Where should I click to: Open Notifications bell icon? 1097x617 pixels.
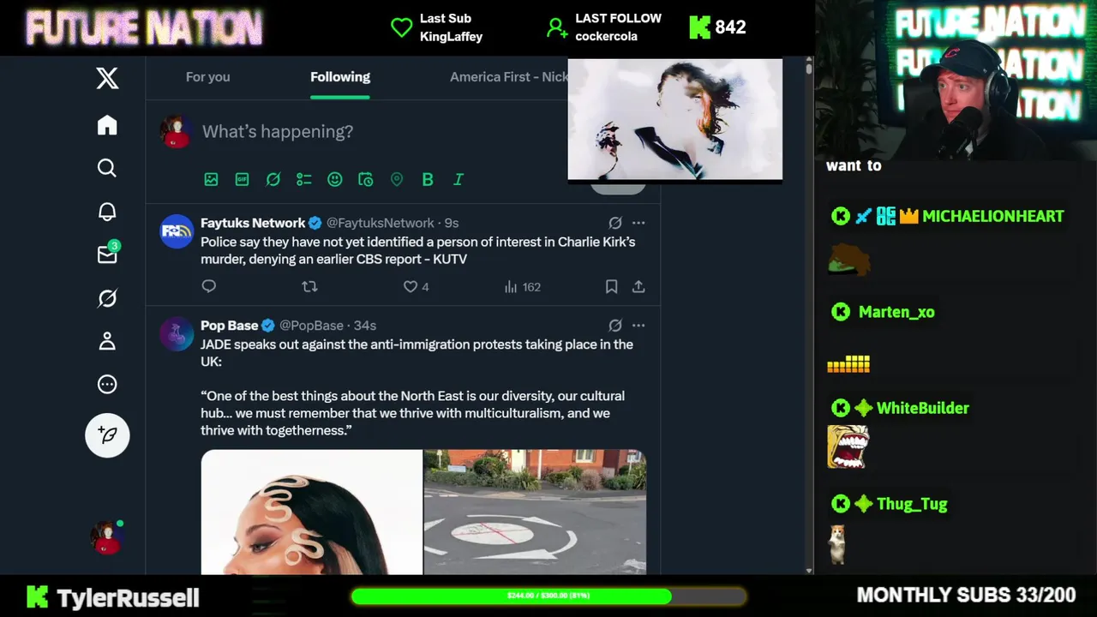click(107, 212)
